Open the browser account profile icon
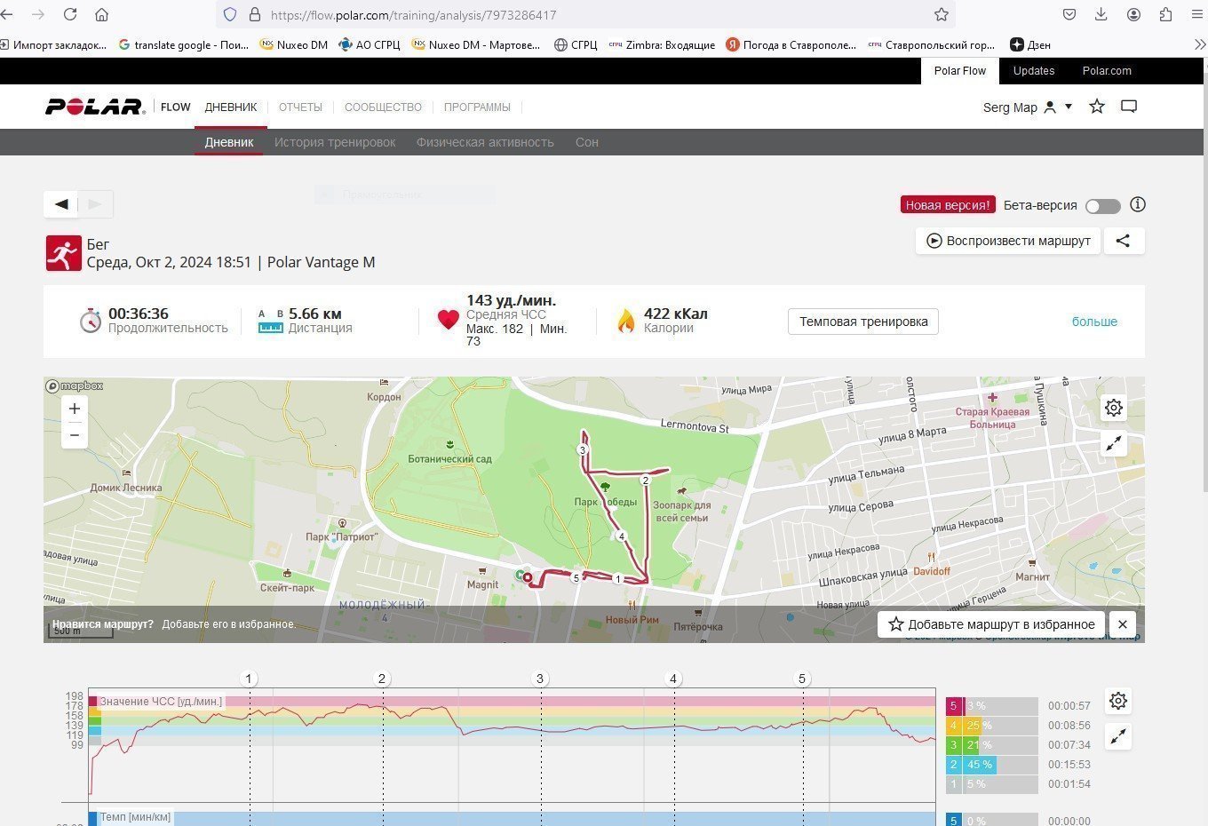Image resolution: width=1208 pixels, height=826 pixels. (x=1133, y=14)
